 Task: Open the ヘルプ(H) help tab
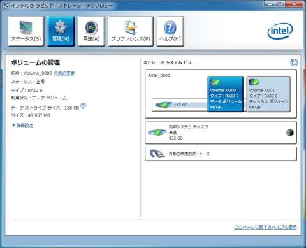coord(170,31)
